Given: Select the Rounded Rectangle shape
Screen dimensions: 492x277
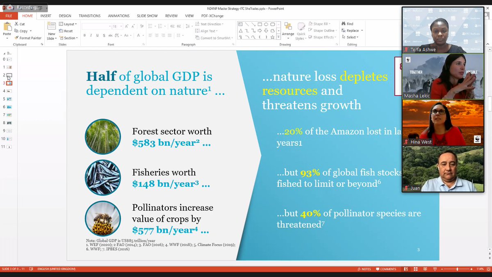Looking at the screenshot, I should pos(273,24).
